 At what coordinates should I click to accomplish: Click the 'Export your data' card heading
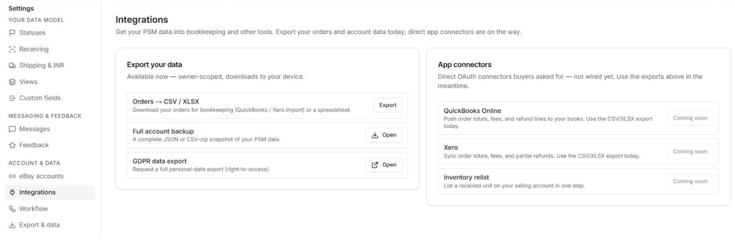155,65
